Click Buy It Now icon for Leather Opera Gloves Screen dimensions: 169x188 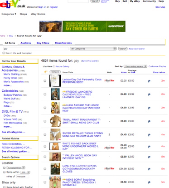click(109, 168)
